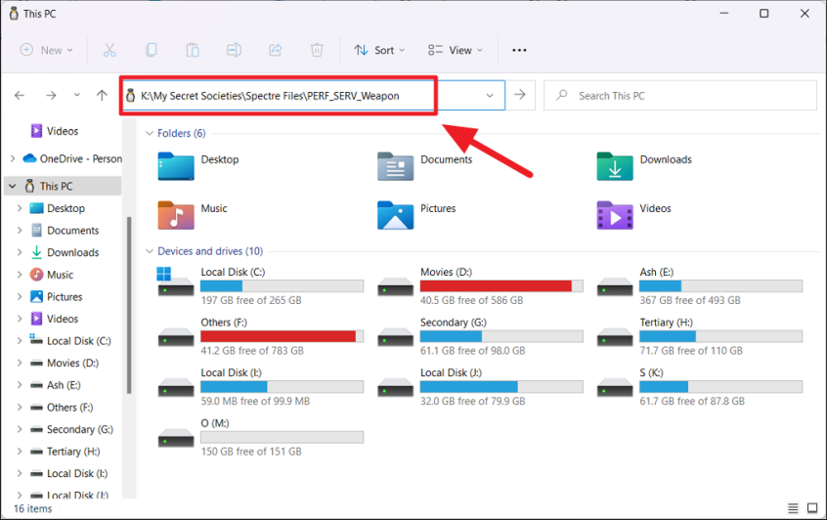Go up one folder level arrow
This screenshot has height=520, width=827.
tap(102, 96)
